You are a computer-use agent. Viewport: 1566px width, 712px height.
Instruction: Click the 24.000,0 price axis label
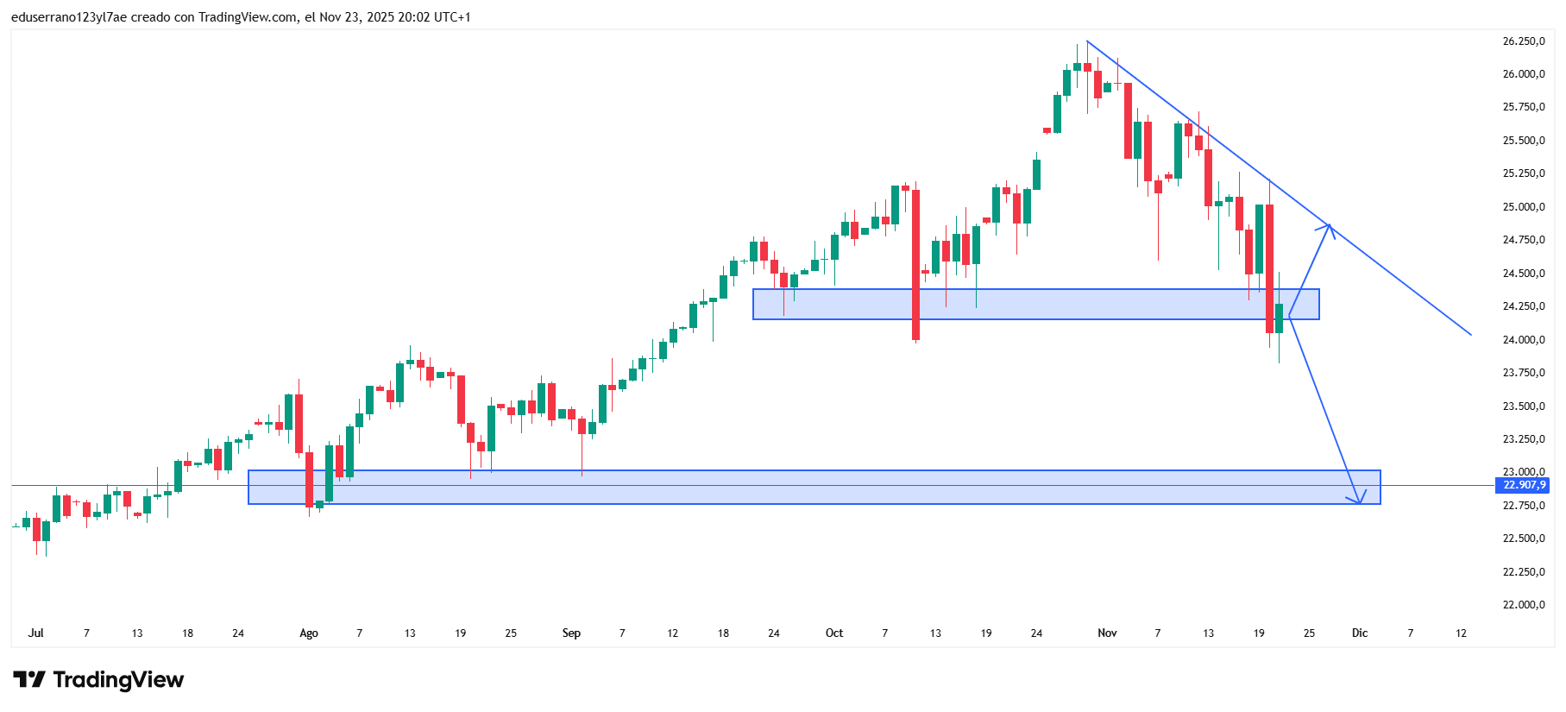pyautogui.click(x=1523, y=340)
